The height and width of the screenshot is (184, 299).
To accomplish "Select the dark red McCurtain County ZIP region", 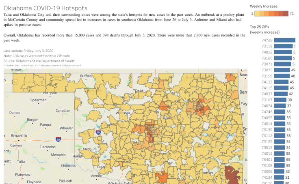I will (231, 175).
